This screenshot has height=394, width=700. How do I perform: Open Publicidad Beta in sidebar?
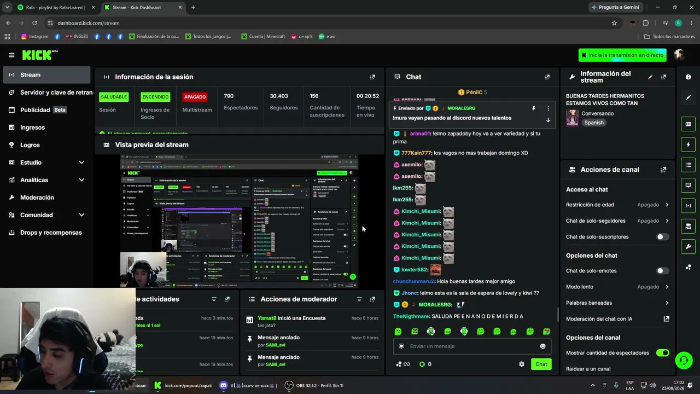pyautogui.click(x=47, y=110)
